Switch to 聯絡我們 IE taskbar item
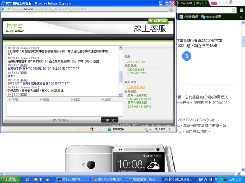 click(x=143, y=180)
